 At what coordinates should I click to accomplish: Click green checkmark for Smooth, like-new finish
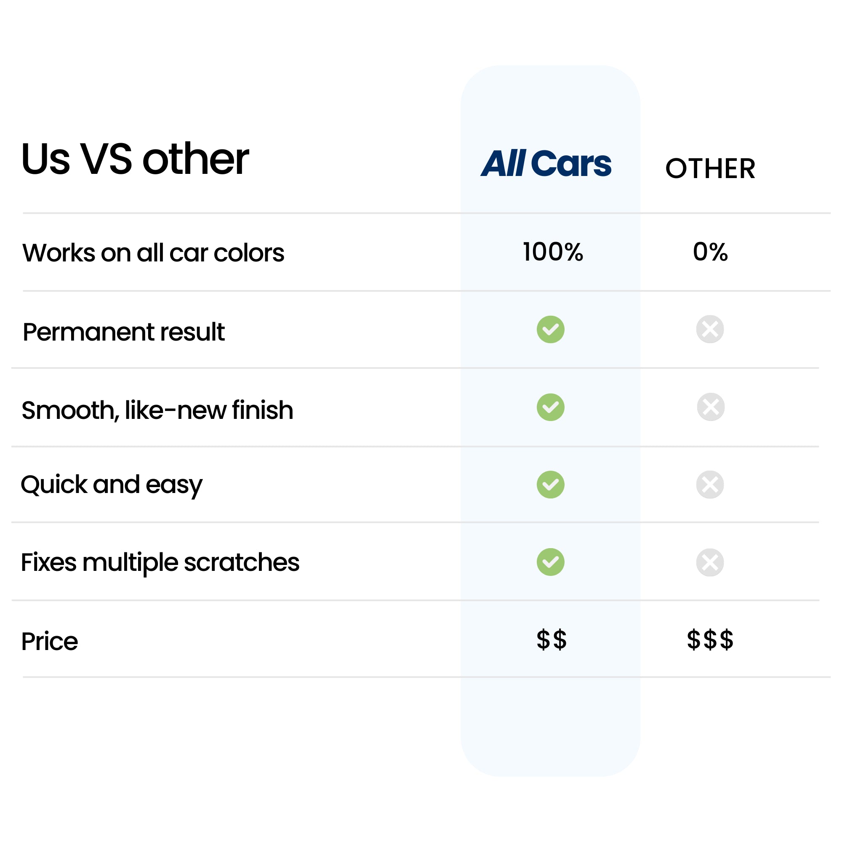(550, 407)
